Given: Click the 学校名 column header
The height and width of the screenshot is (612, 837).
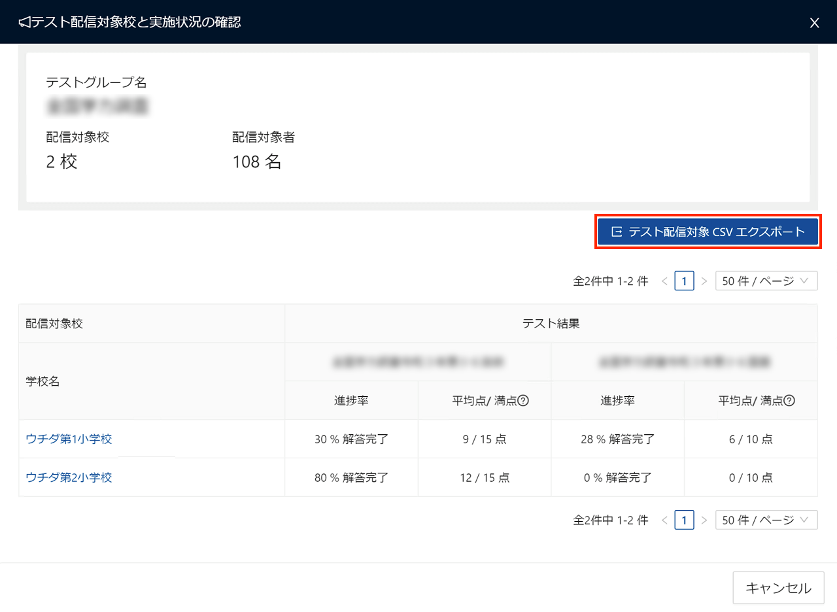Looking at the screenshot, I should click(x=43, y=381).
